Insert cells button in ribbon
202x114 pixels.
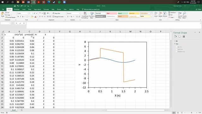pyautogui.click(x=156, y=15)
